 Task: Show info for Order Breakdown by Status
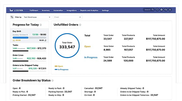[52, 80]
